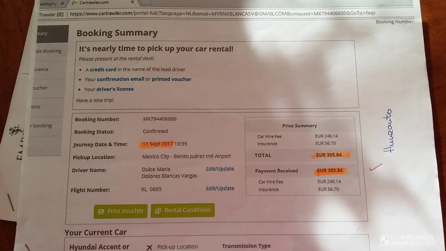Click the Pick-up Location icon
Image resolution: width=446 pixels, height=251 pixels.
149,247
